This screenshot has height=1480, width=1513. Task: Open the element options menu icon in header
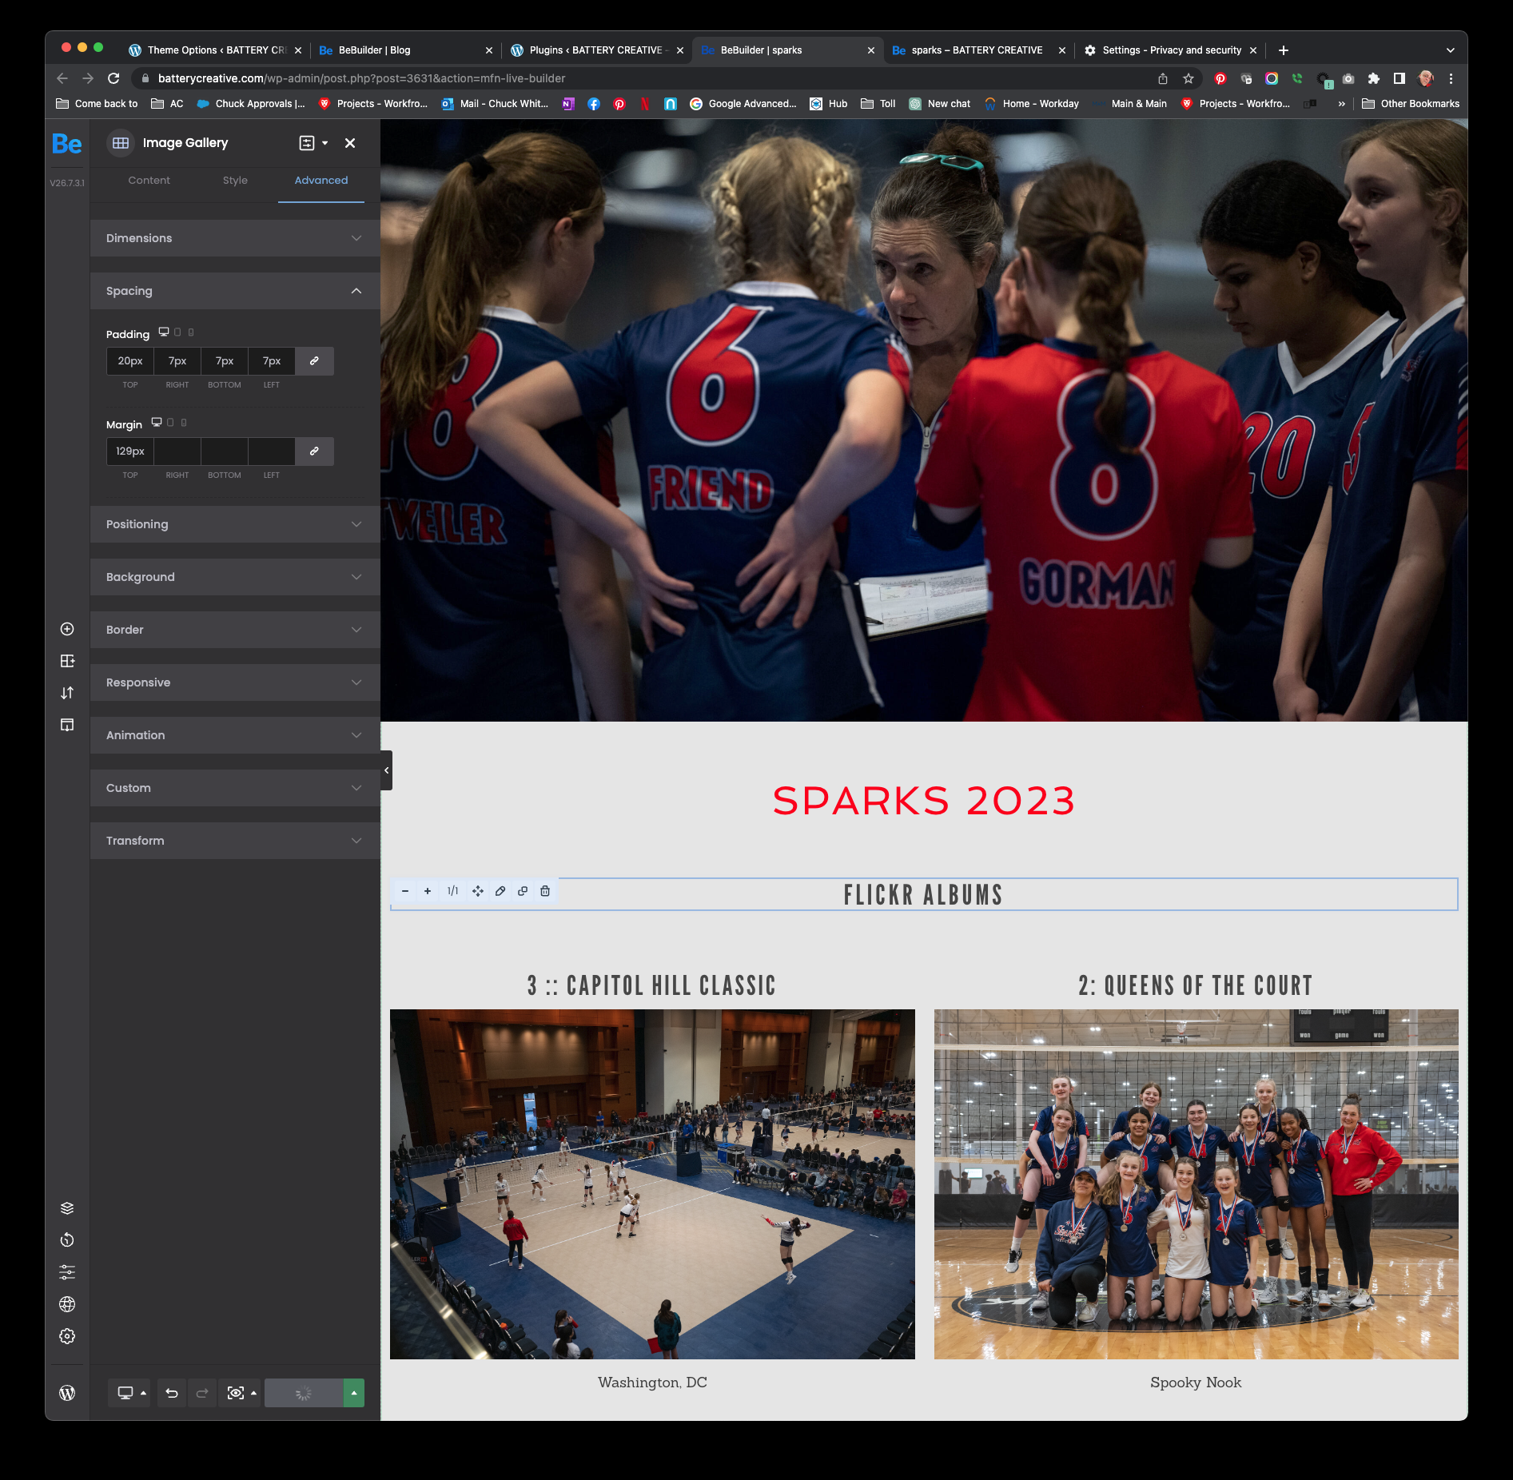pos(313,143)
